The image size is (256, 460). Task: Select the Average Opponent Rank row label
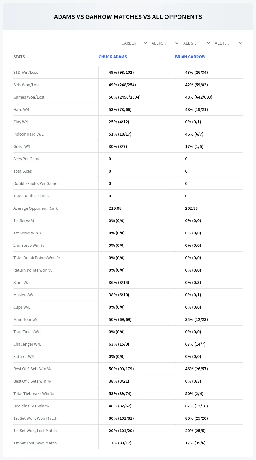[35, 208]
